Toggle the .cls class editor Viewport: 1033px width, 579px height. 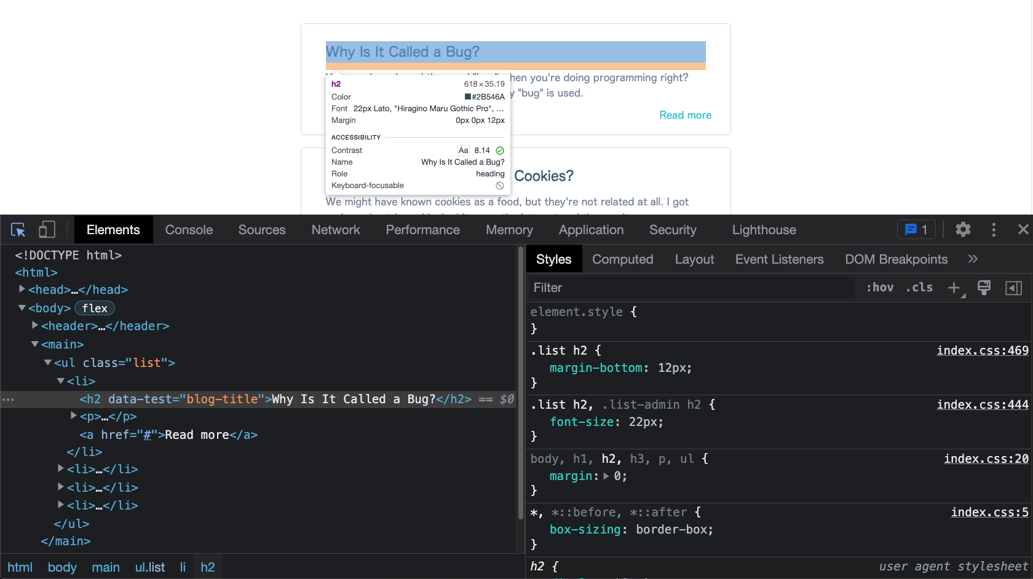919,288
